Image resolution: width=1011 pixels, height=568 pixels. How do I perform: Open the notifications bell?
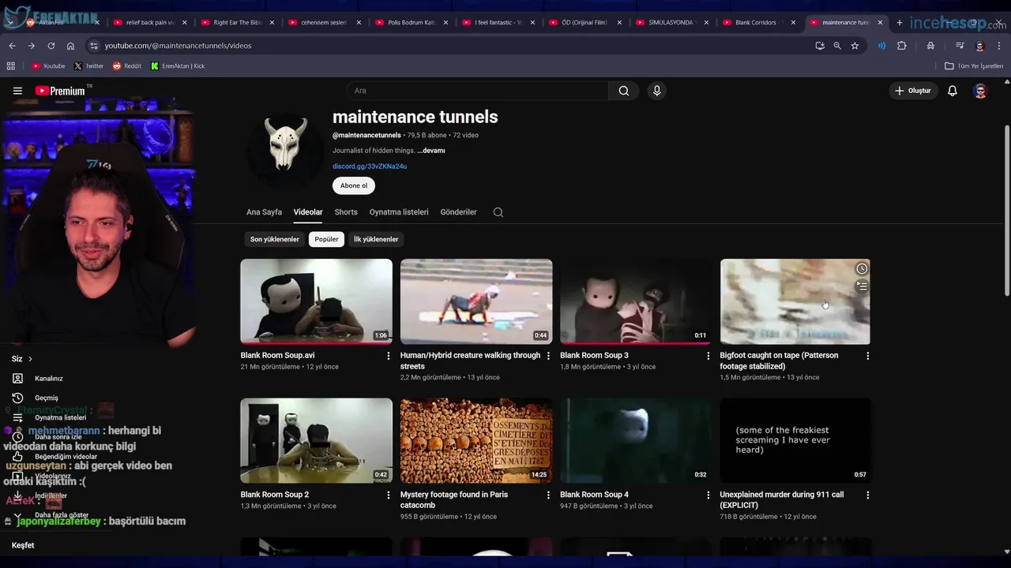click(953, 91)
